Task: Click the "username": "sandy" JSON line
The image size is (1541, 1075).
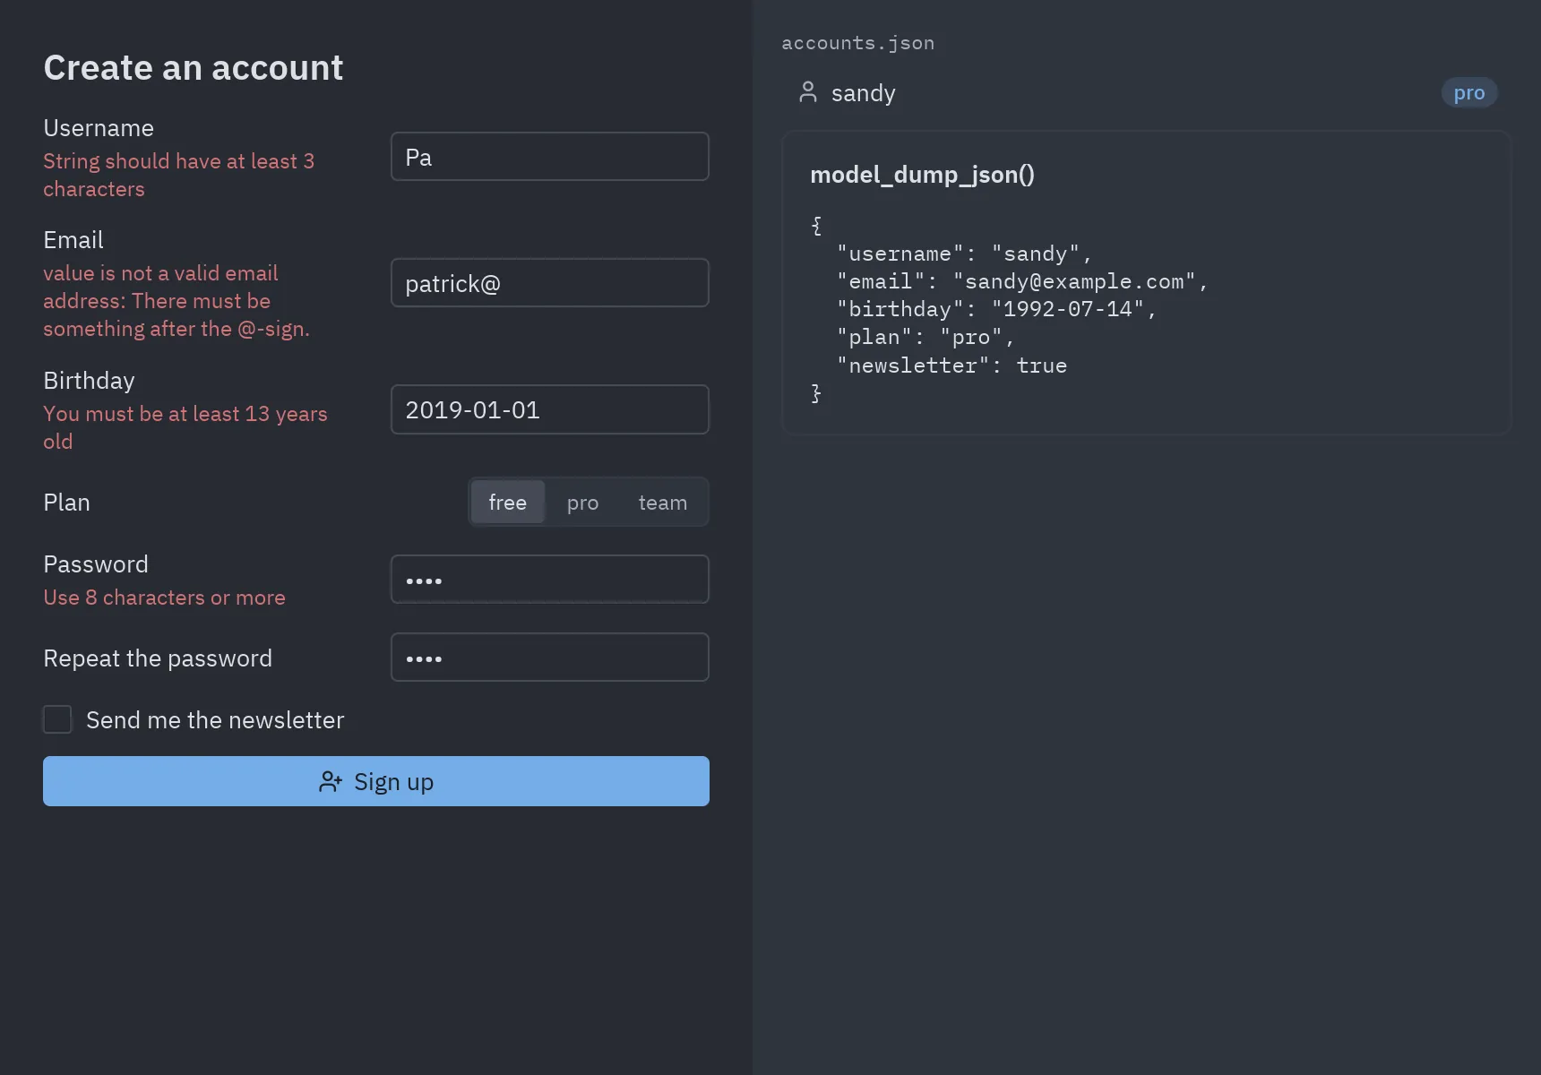Action: point(964,254)
